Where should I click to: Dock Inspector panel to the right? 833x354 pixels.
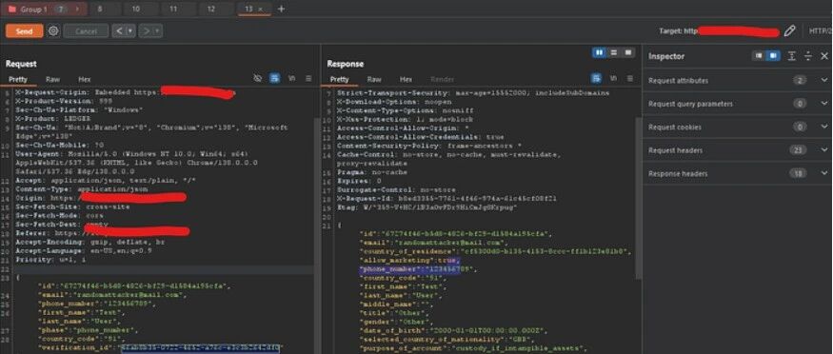click(773, 56)
